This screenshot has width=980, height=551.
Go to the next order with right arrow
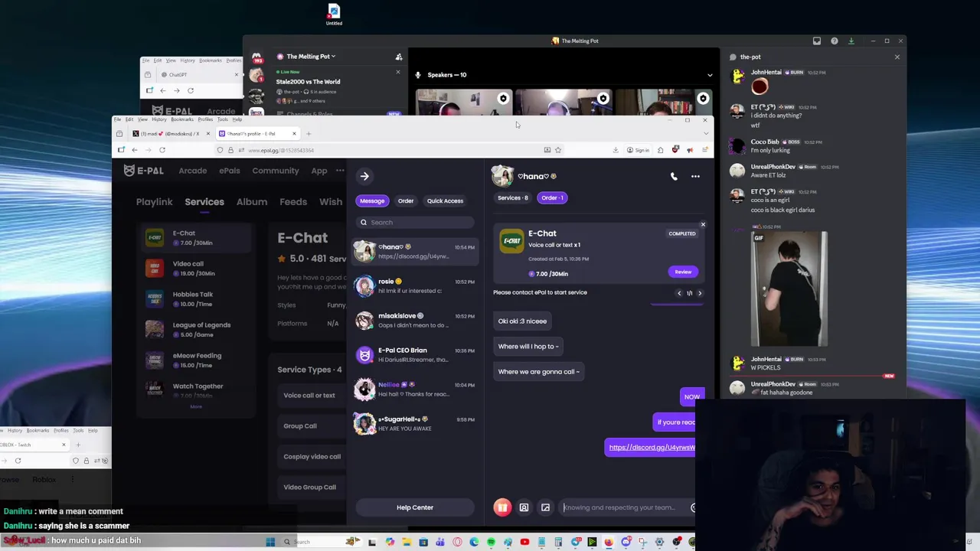(700, 293)
